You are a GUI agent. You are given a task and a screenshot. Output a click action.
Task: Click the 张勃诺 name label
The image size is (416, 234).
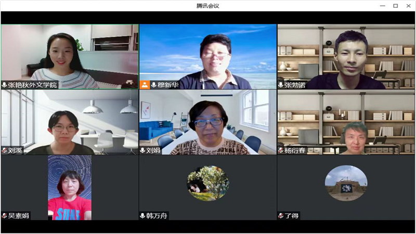tap(295, 85)
